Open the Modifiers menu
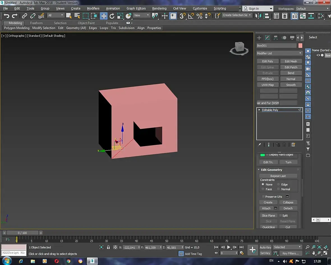 (x=93, y=8)
